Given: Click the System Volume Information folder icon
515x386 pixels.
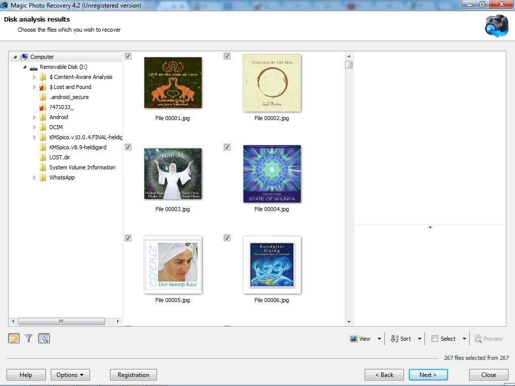Looking at the screenshot, I should pos(43,167).
